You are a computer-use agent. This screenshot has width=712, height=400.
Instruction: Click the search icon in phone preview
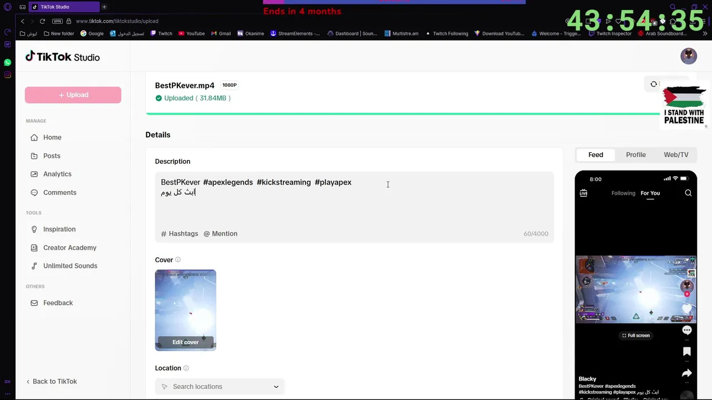(x=688, y=193)
